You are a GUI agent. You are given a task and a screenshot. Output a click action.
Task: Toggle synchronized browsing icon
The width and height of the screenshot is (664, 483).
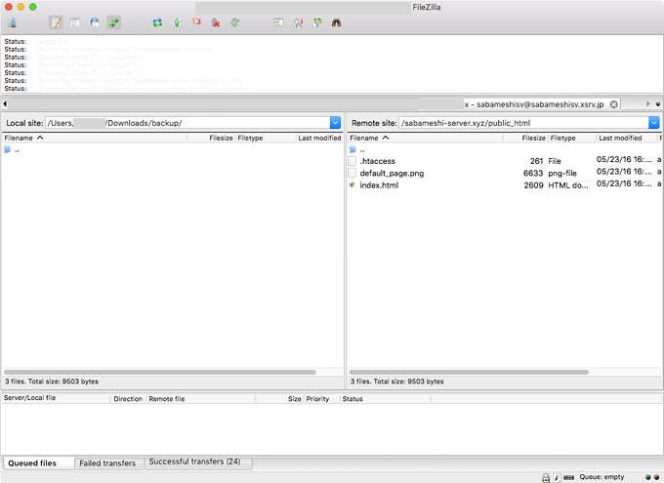[317, 22]
